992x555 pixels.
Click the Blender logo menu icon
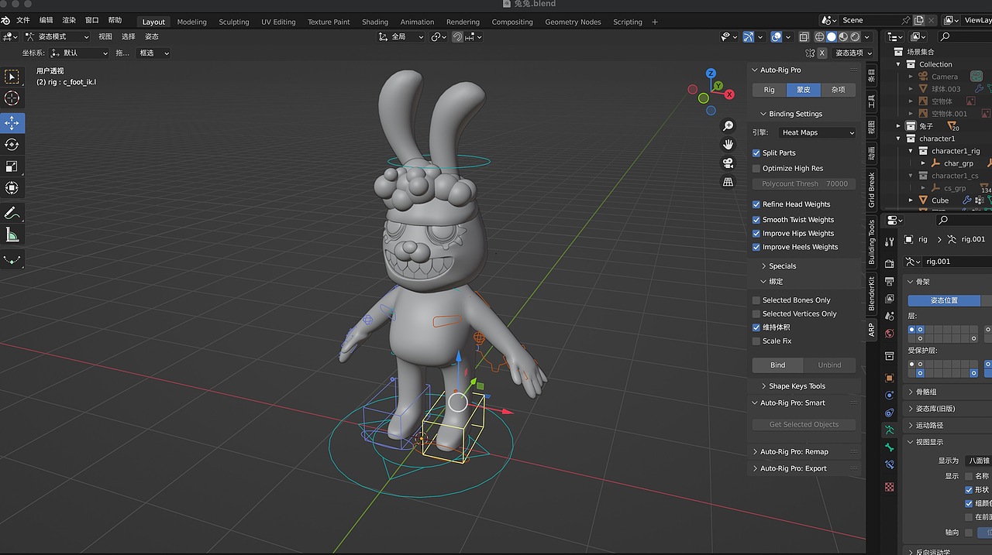pos(5,21)
